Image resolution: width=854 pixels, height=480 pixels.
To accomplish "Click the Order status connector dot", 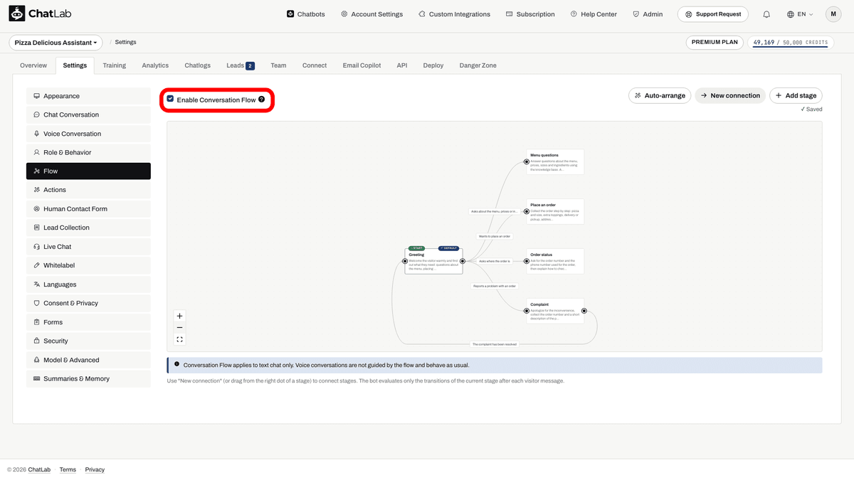I will 527,261.
